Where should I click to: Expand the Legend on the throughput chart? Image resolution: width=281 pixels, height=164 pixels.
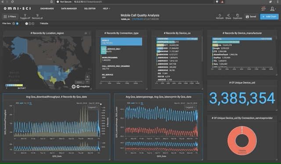tap(93, 107)
